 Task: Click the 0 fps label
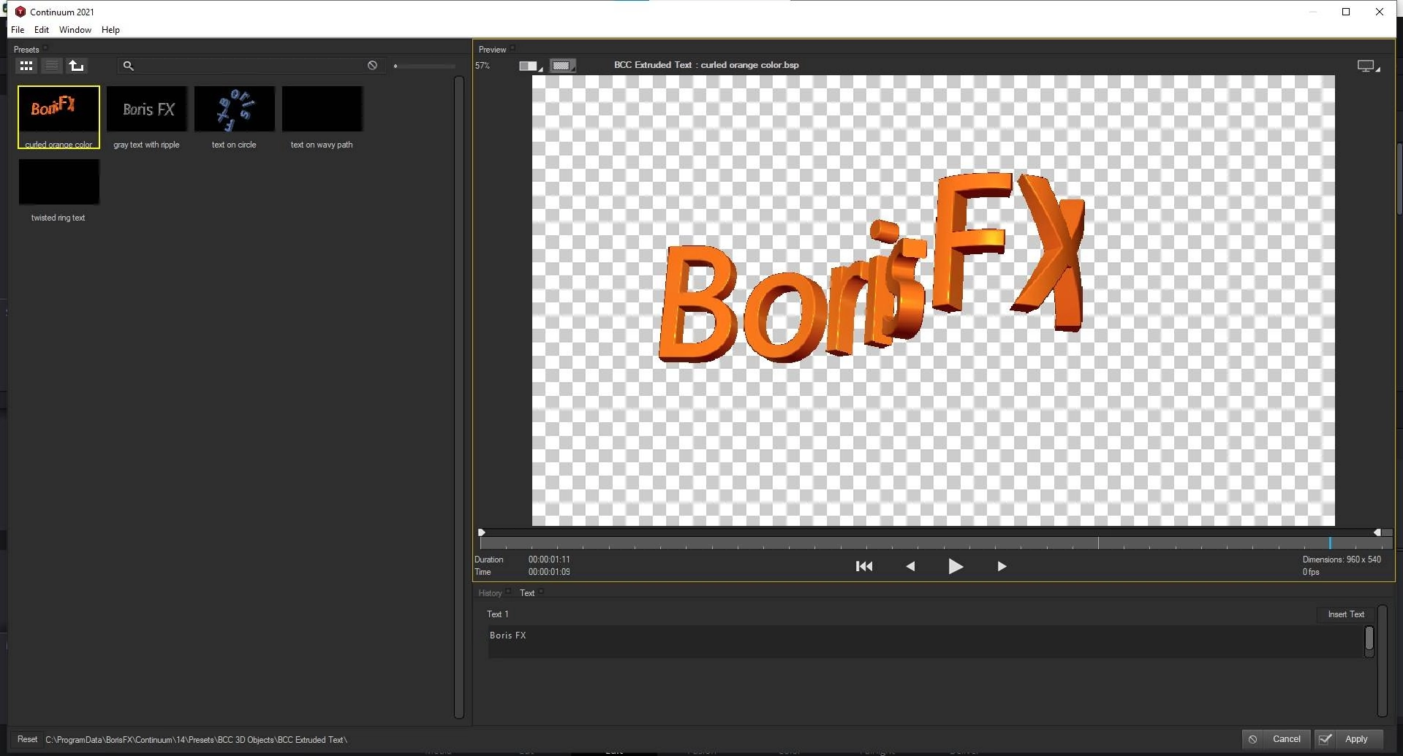click(1311, 572)
